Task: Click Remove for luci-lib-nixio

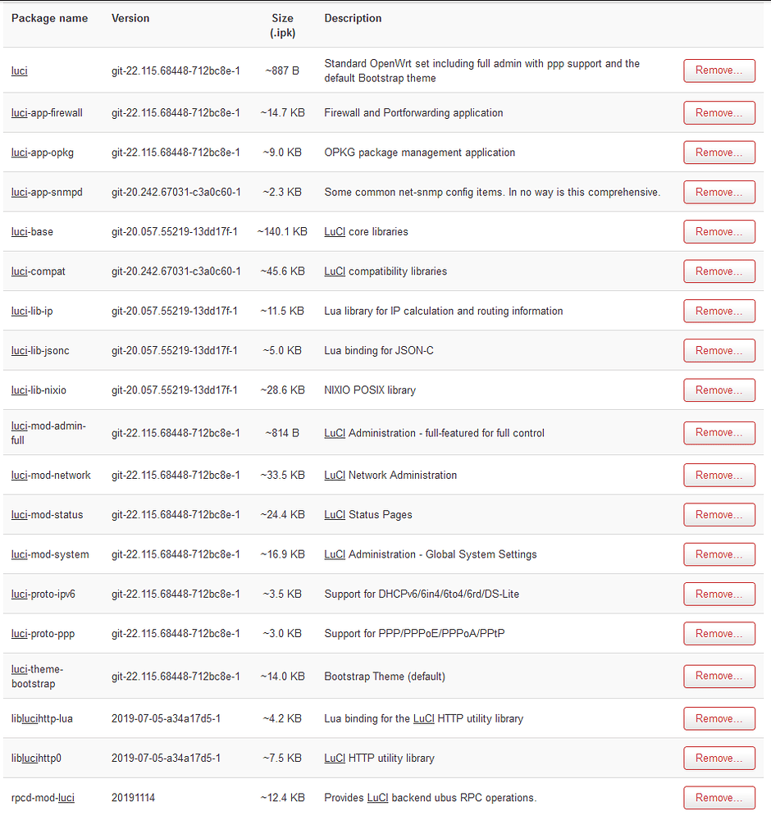Action: pyautogui.click(x=719, y=390)
